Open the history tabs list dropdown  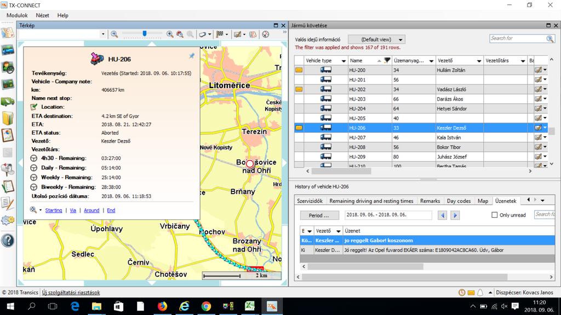(x=542, y=200)
